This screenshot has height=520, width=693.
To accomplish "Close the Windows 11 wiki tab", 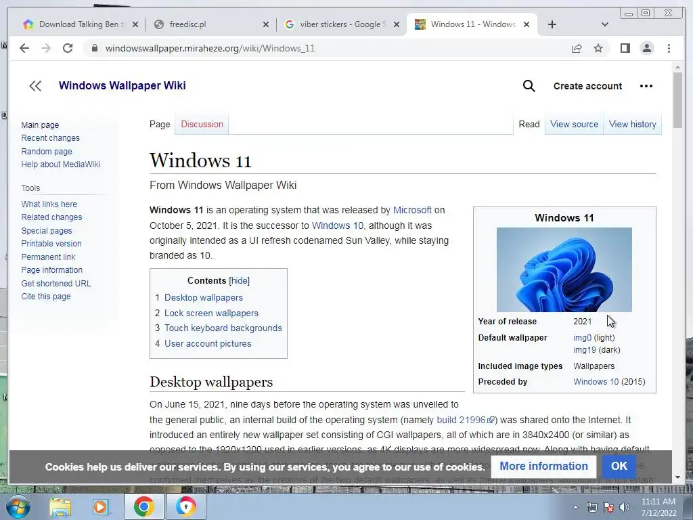I will tap(527, 24).
